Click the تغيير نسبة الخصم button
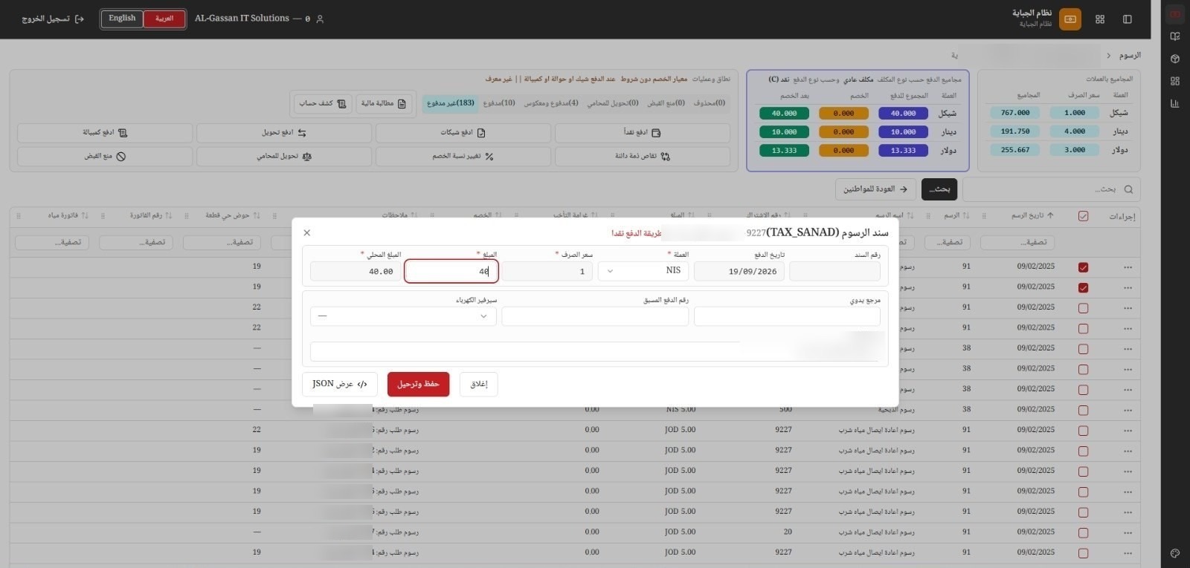 point(463,157)
